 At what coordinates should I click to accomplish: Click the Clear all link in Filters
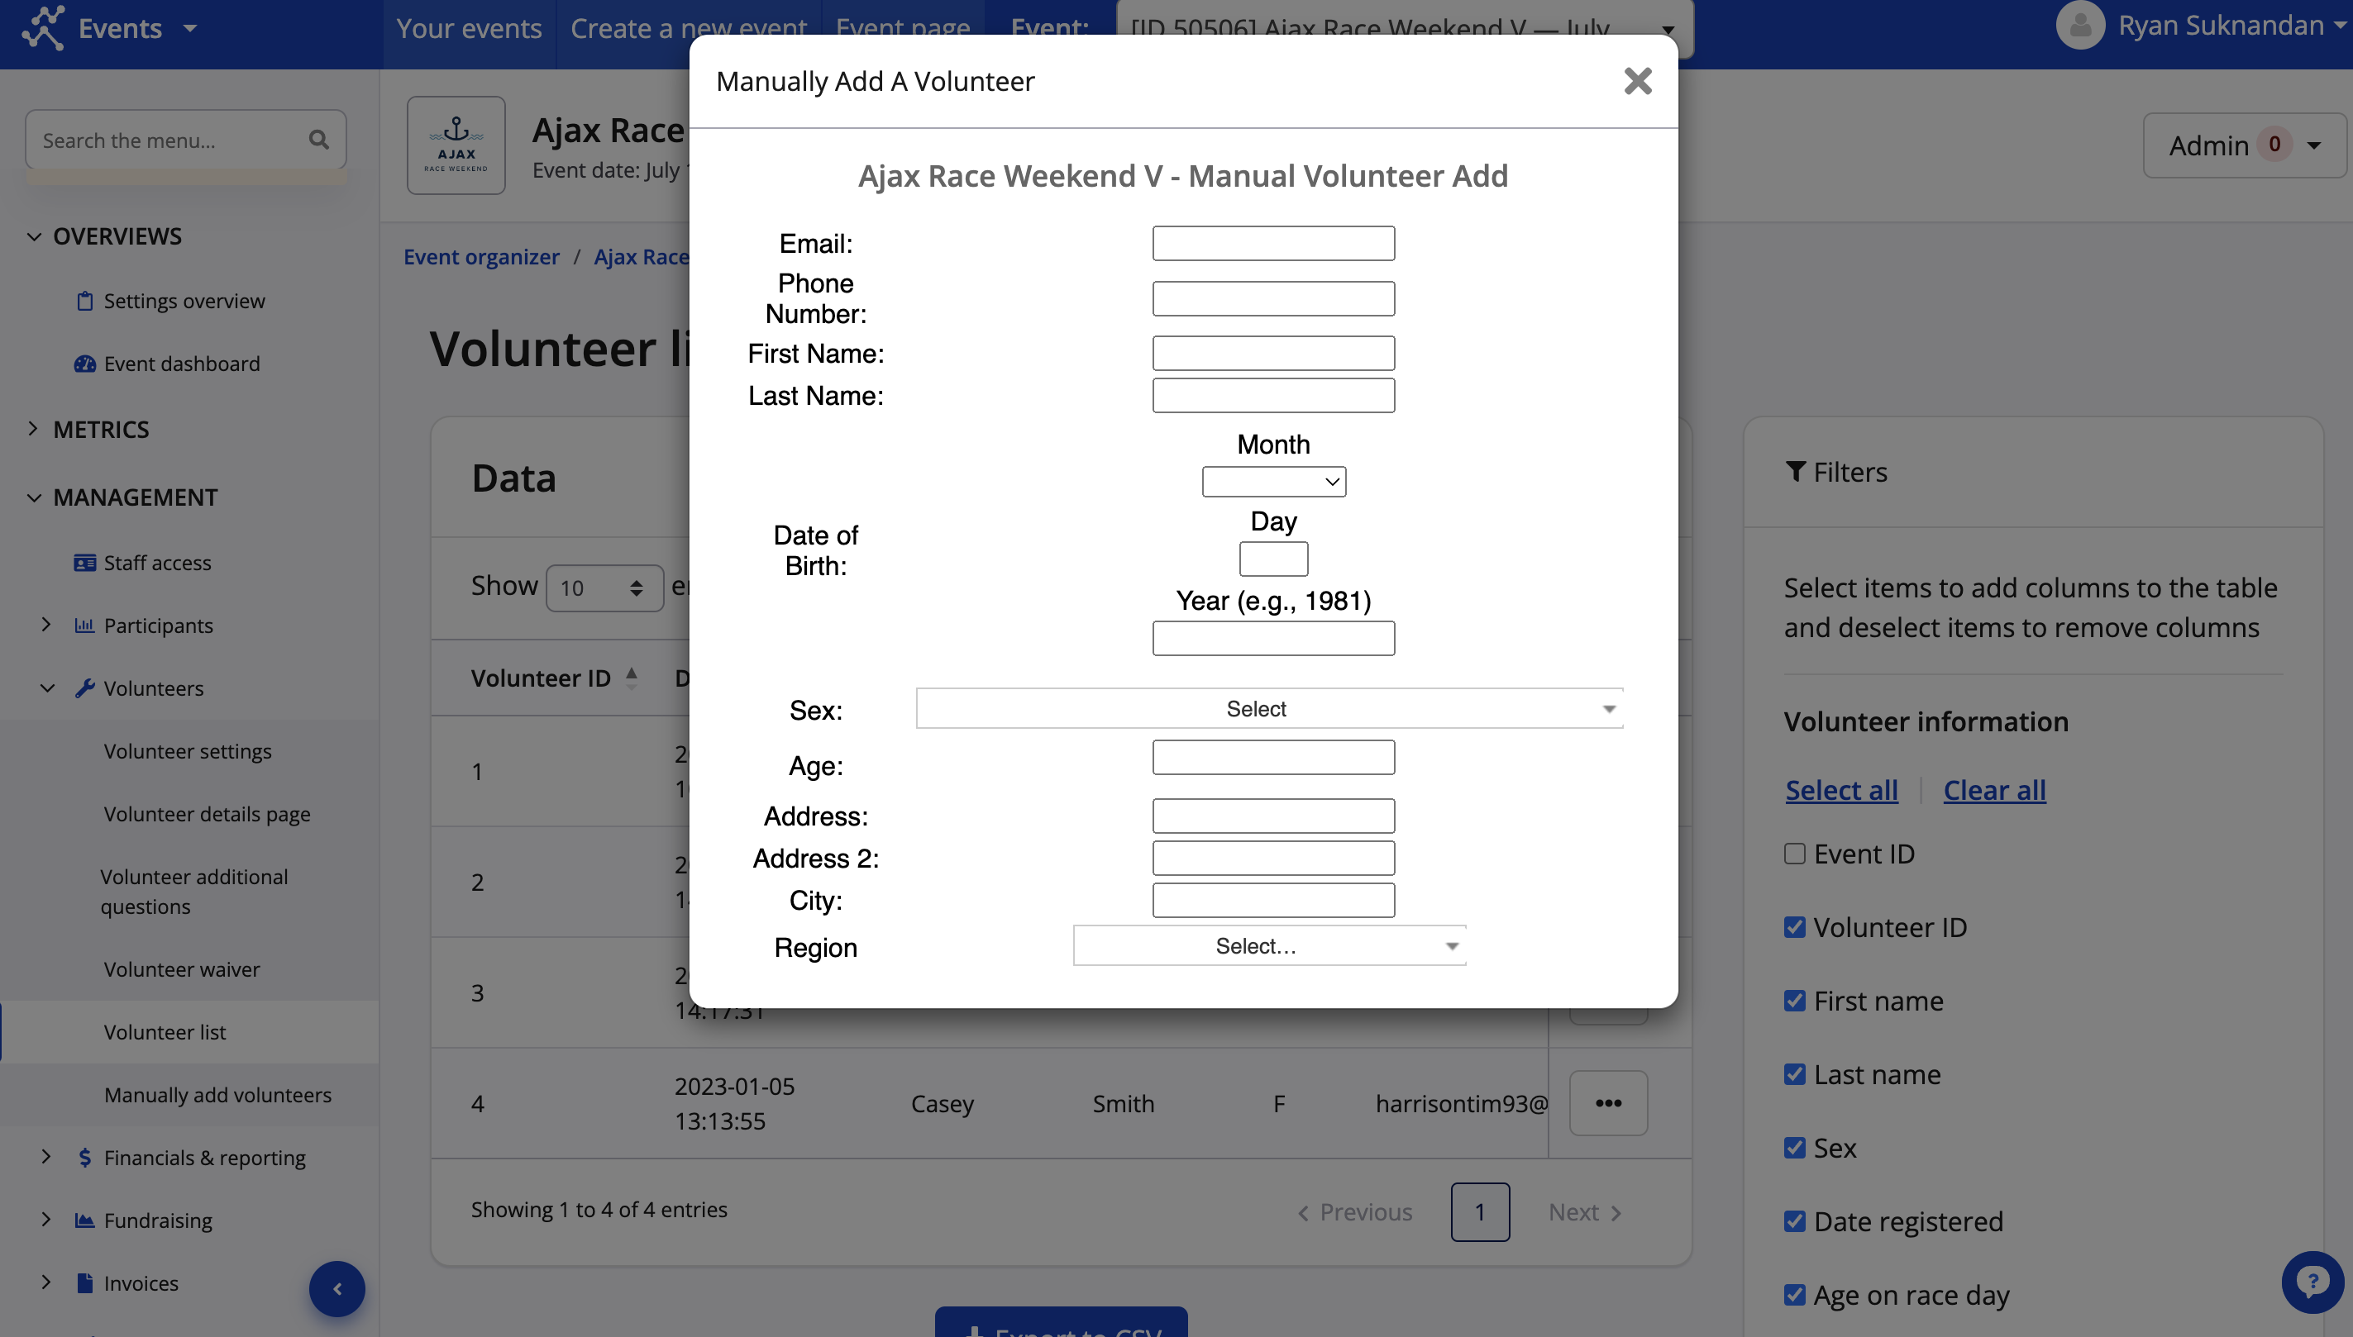click(1993, 790)
